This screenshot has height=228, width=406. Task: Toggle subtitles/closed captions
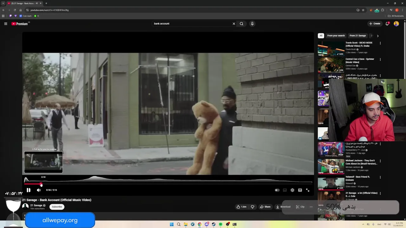coord(285,190)
